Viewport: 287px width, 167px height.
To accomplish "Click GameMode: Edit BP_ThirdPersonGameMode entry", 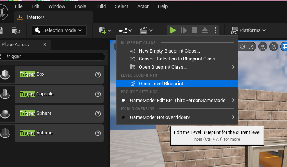I will [177, 100].
